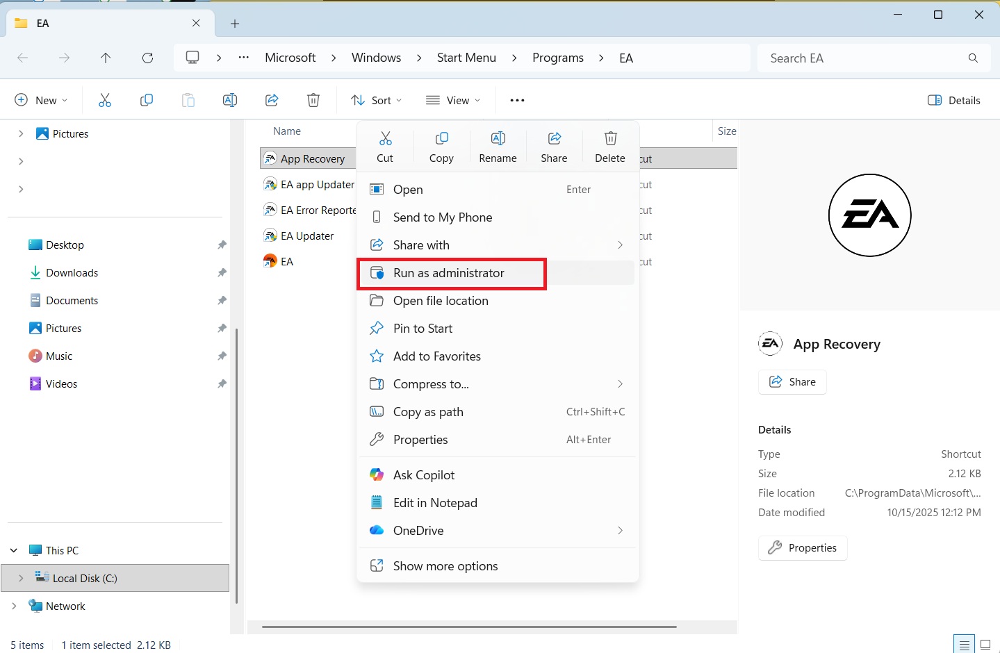Go back with the Back arrow

tap(22, 58)
